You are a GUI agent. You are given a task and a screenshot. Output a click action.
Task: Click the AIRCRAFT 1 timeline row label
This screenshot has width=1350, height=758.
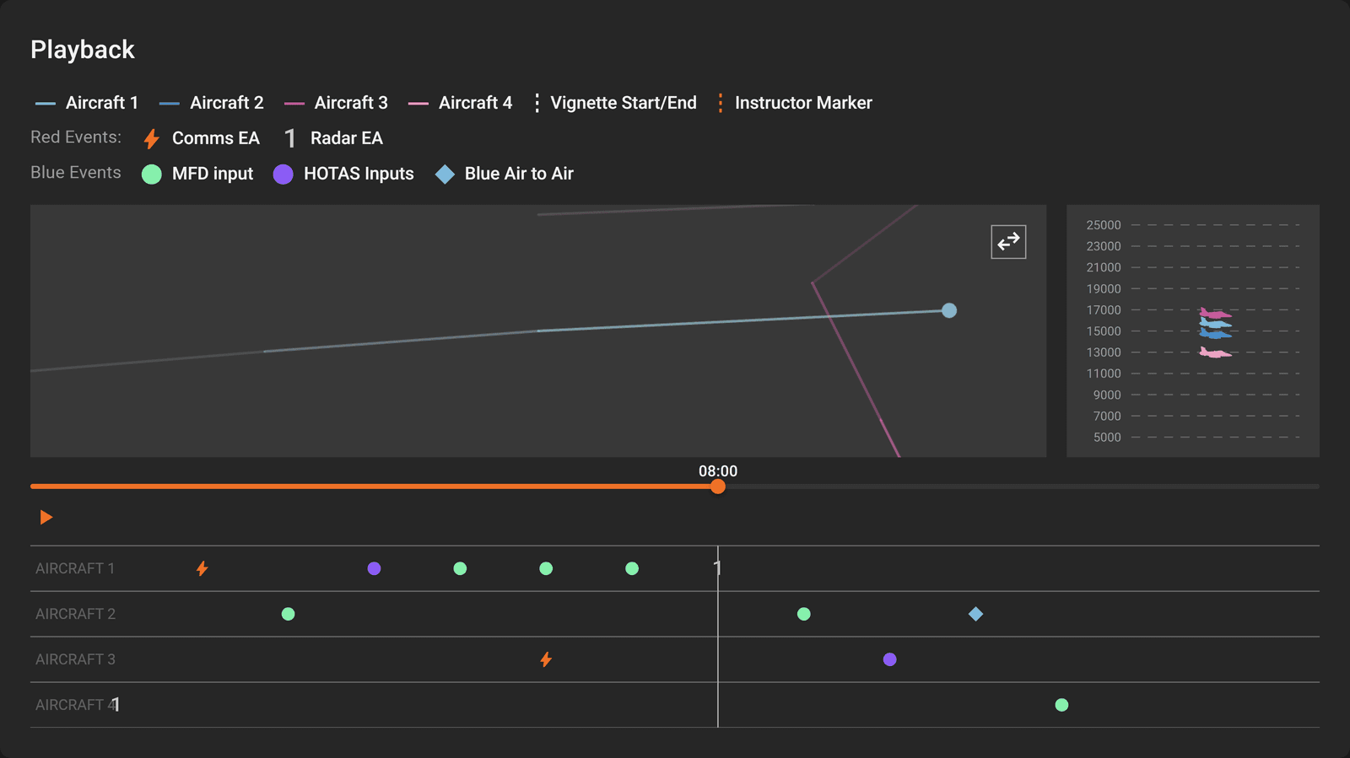75,568
